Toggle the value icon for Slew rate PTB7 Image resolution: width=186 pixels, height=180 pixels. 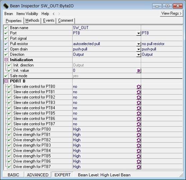click(138, 124)
